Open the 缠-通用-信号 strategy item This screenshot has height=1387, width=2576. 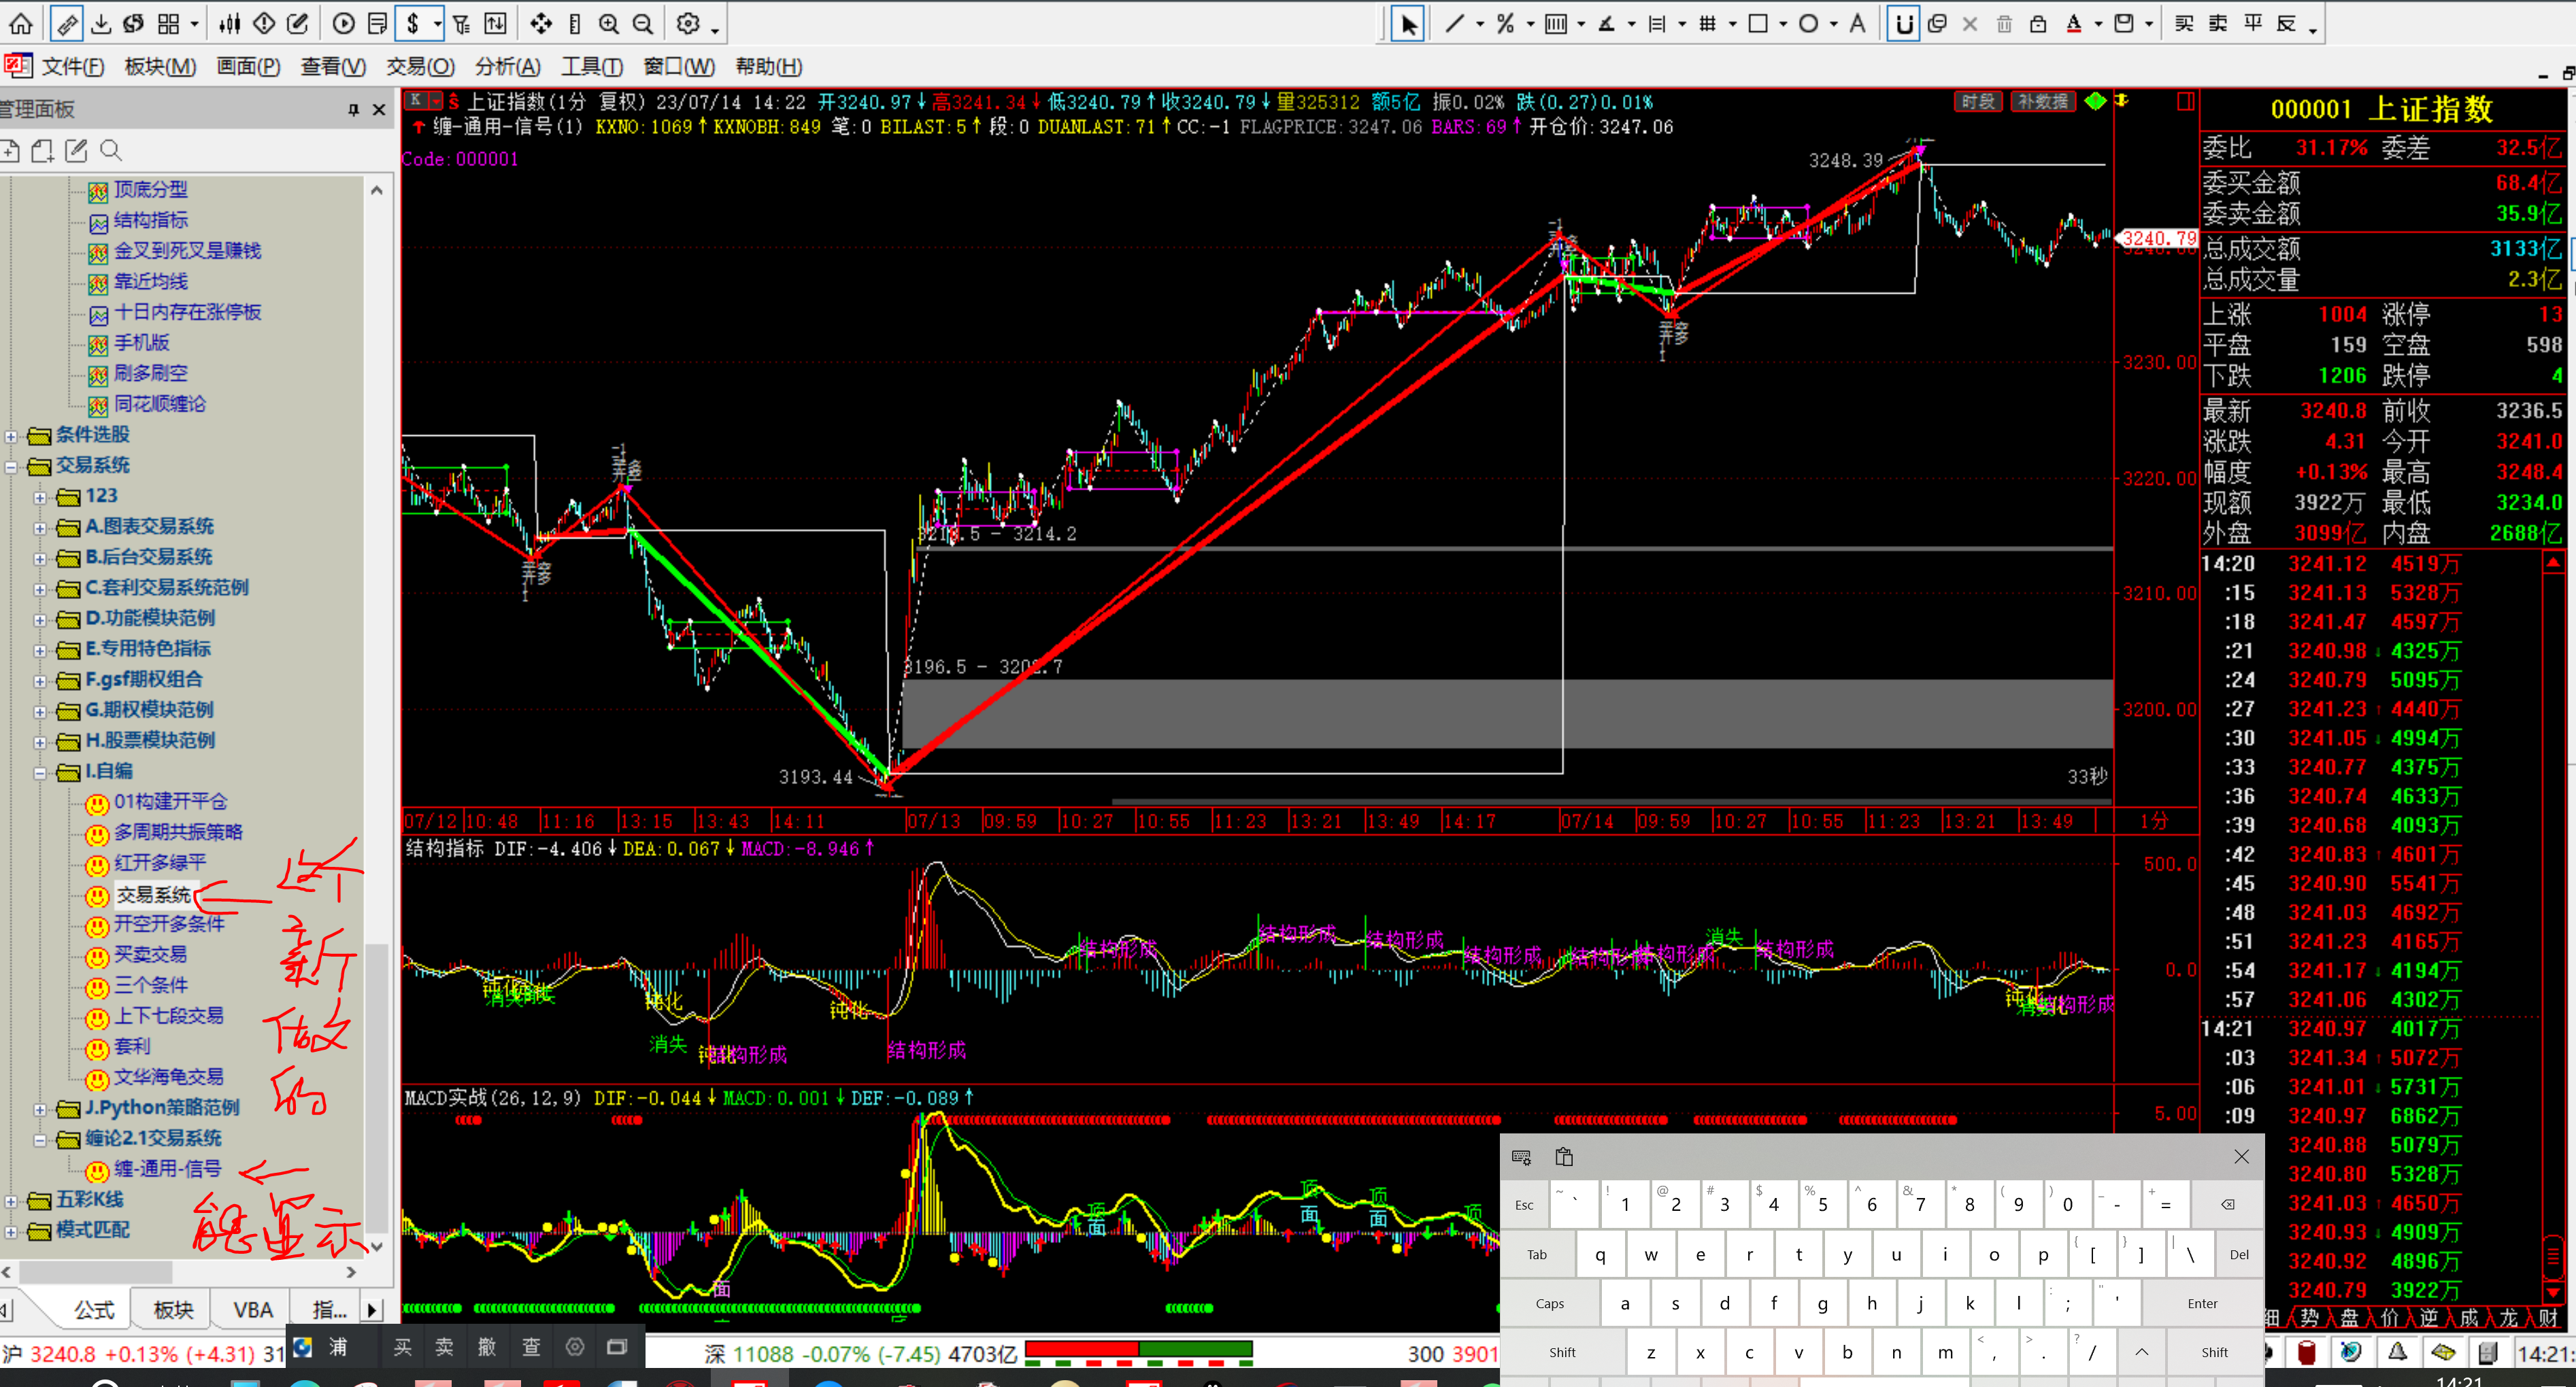click(x=167, y=1169)
